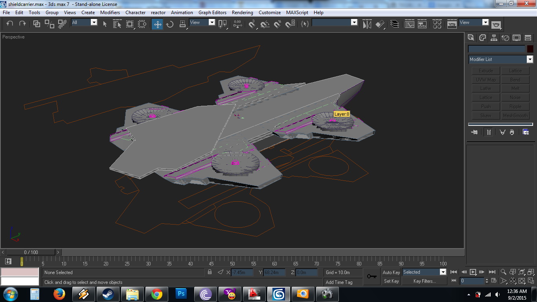The width and height of the screenshot is (537, 302).
Task: Toggle the Spinner Snap
Action: pyautogui.click(x=290, y=24)
